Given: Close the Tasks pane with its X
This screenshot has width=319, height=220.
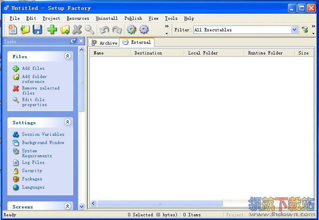Looking at the screenshot, I should pyautogui.click(x=81, y=41).
